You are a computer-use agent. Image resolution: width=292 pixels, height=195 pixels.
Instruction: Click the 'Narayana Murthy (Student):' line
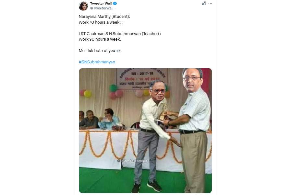[104, 17]
